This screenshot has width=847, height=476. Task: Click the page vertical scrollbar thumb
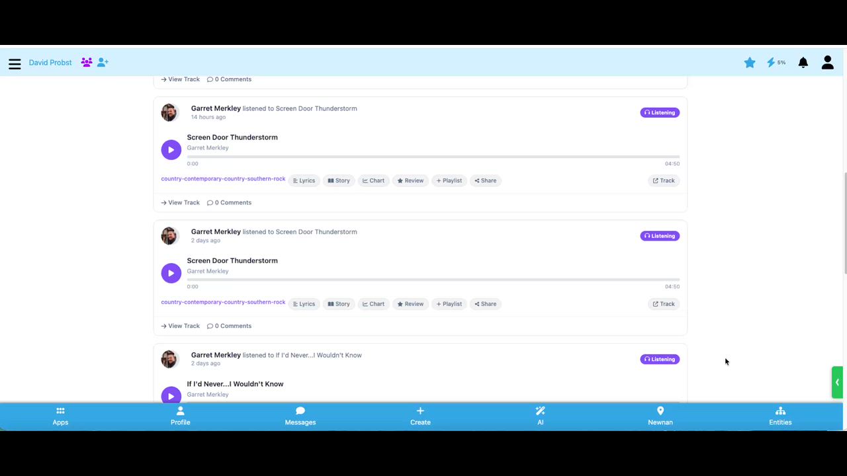(x=845, y=223)
